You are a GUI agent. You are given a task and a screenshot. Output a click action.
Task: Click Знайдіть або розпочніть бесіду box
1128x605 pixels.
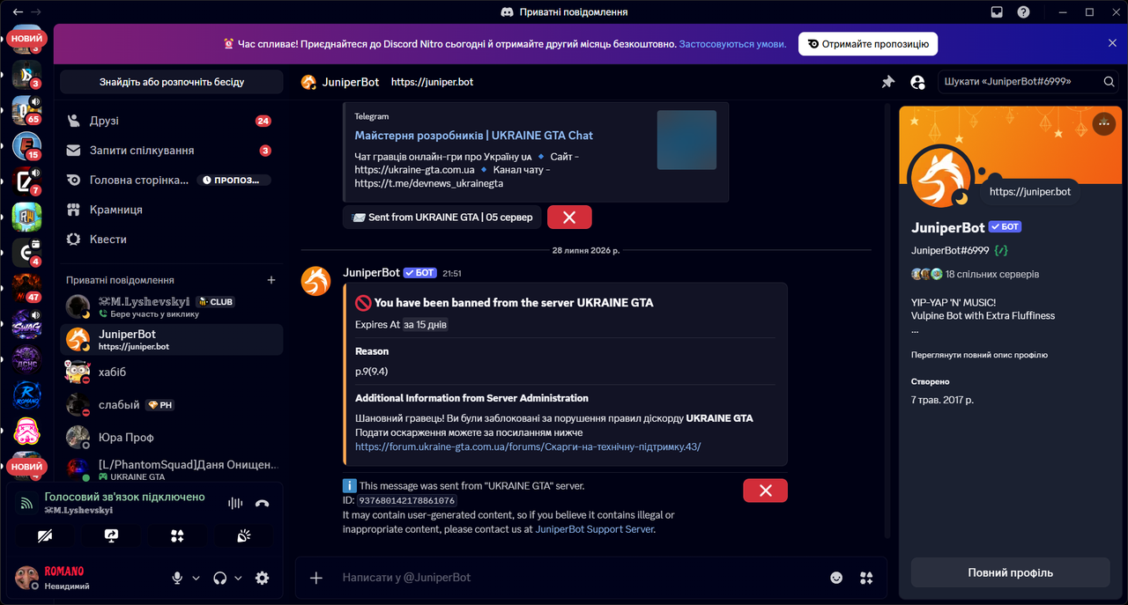(172, 82)
